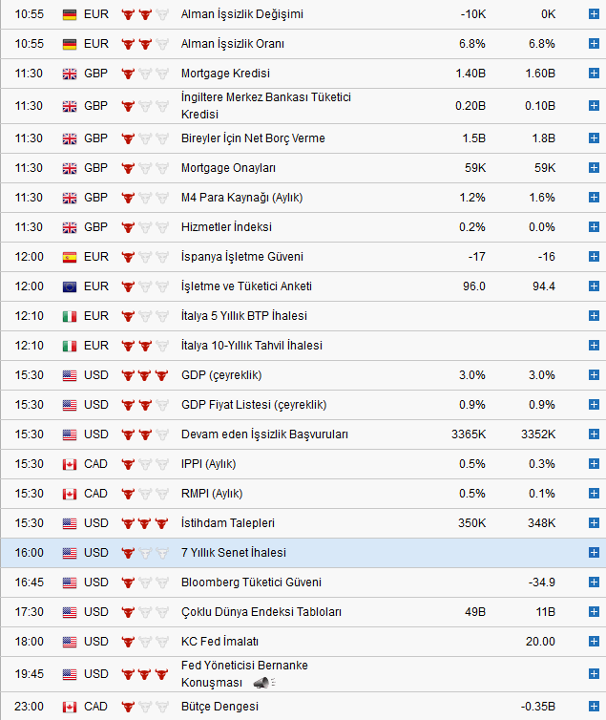Open the Bloomberg Tüketici Güveni event link

251,582
